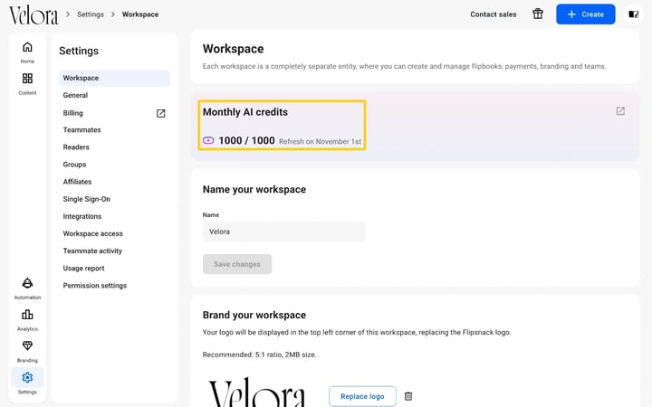Open the Monthly AI credits external link icon

(x=620, y=111)
